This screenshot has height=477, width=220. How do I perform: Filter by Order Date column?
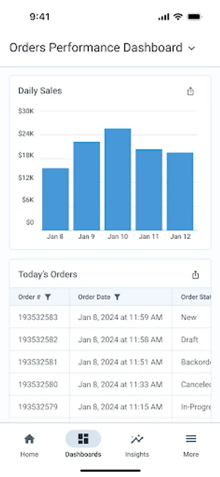117,297
